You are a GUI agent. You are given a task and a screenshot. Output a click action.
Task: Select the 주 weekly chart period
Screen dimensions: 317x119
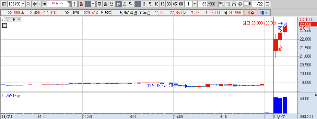99,4
